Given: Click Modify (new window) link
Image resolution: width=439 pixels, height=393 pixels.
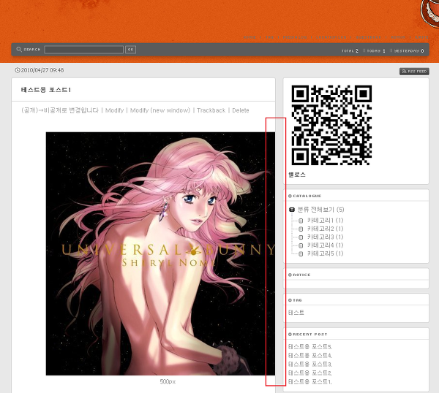Looking at the screenshot, I should (x=160, y=110).
